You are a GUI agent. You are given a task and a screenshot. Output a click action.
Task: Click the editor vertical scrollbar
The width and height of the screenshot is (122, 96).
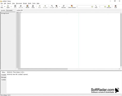121,40
